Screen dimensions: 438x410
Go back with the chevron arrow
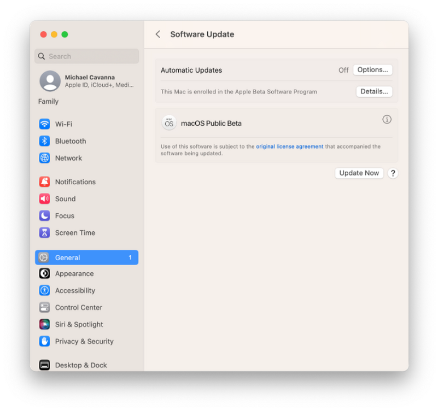(x=158, y=34)
